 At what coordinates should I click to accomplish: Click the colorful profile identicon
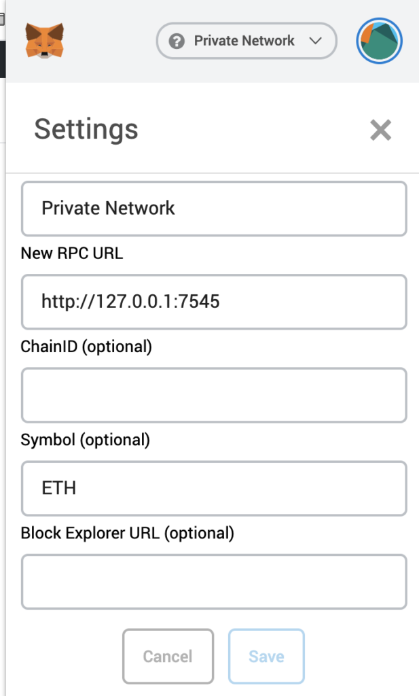pos(379,41)
